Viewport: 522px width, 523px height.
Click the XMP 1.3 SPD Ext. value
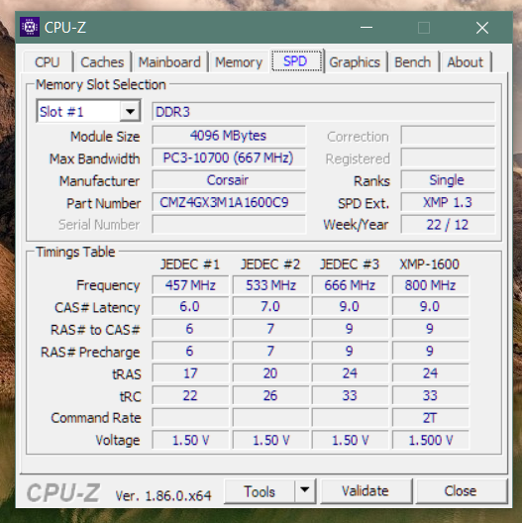448,202
